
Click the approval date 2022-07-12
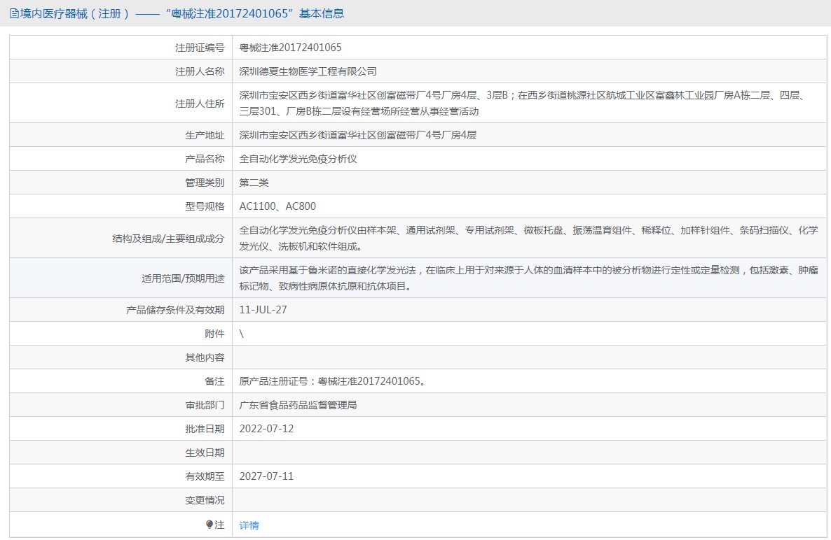[266, 429]
